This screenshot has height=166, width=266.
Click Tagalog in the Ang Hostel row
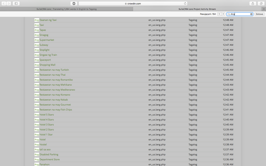click(193, 144)
